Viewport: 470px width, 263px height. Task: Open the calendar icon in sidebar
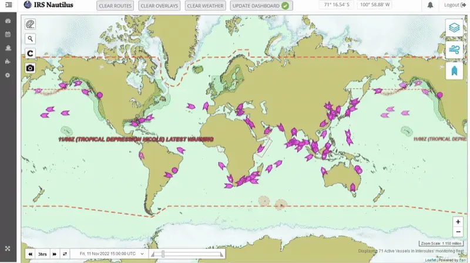pyautogui.click(x=8, y=35)
